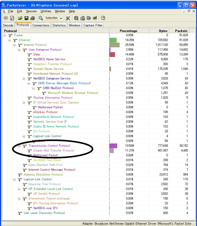Collapse the Ethernet tree node
197x226 pixels.
click(x=10, y=40)
